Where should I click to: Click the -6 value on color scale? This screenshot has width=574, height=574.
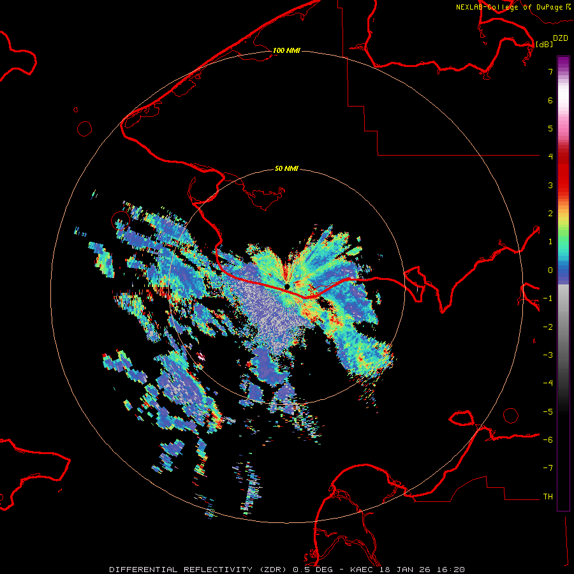coord(548,440)
